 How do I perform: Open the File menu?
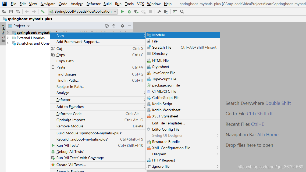tap(13, 4)
